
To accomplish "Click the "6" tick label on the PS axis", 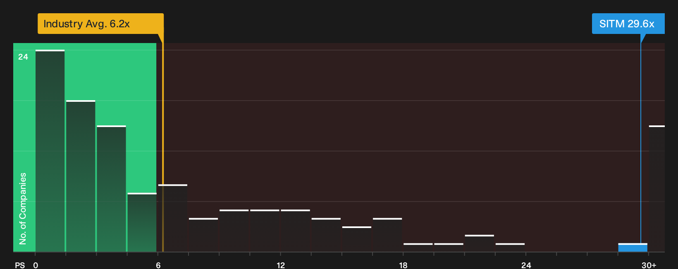I will pos(158,265).
